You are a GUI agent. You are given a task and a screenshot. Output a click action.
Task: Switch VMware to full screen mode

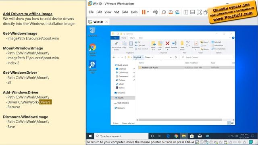pos(199,12)
